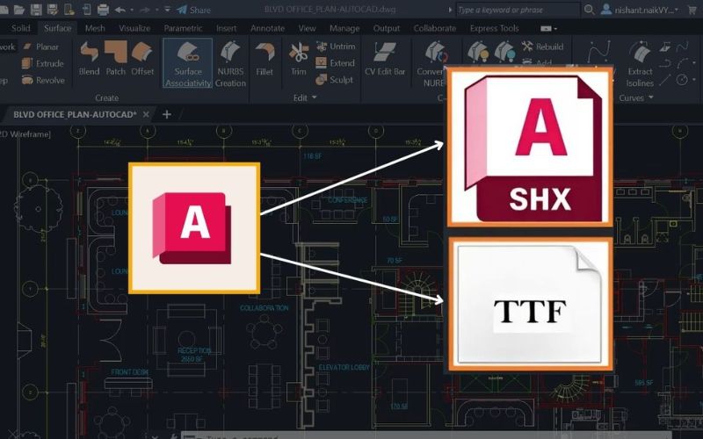The height and width of the screenshot is (439, 703).
Task: Click Hide CV icon with blue bulb
Action: 504,52
